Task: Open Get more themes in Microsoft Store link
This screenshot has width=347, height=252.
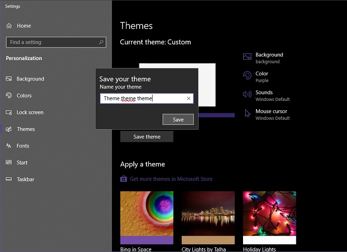Action: [x=171, y=179]
